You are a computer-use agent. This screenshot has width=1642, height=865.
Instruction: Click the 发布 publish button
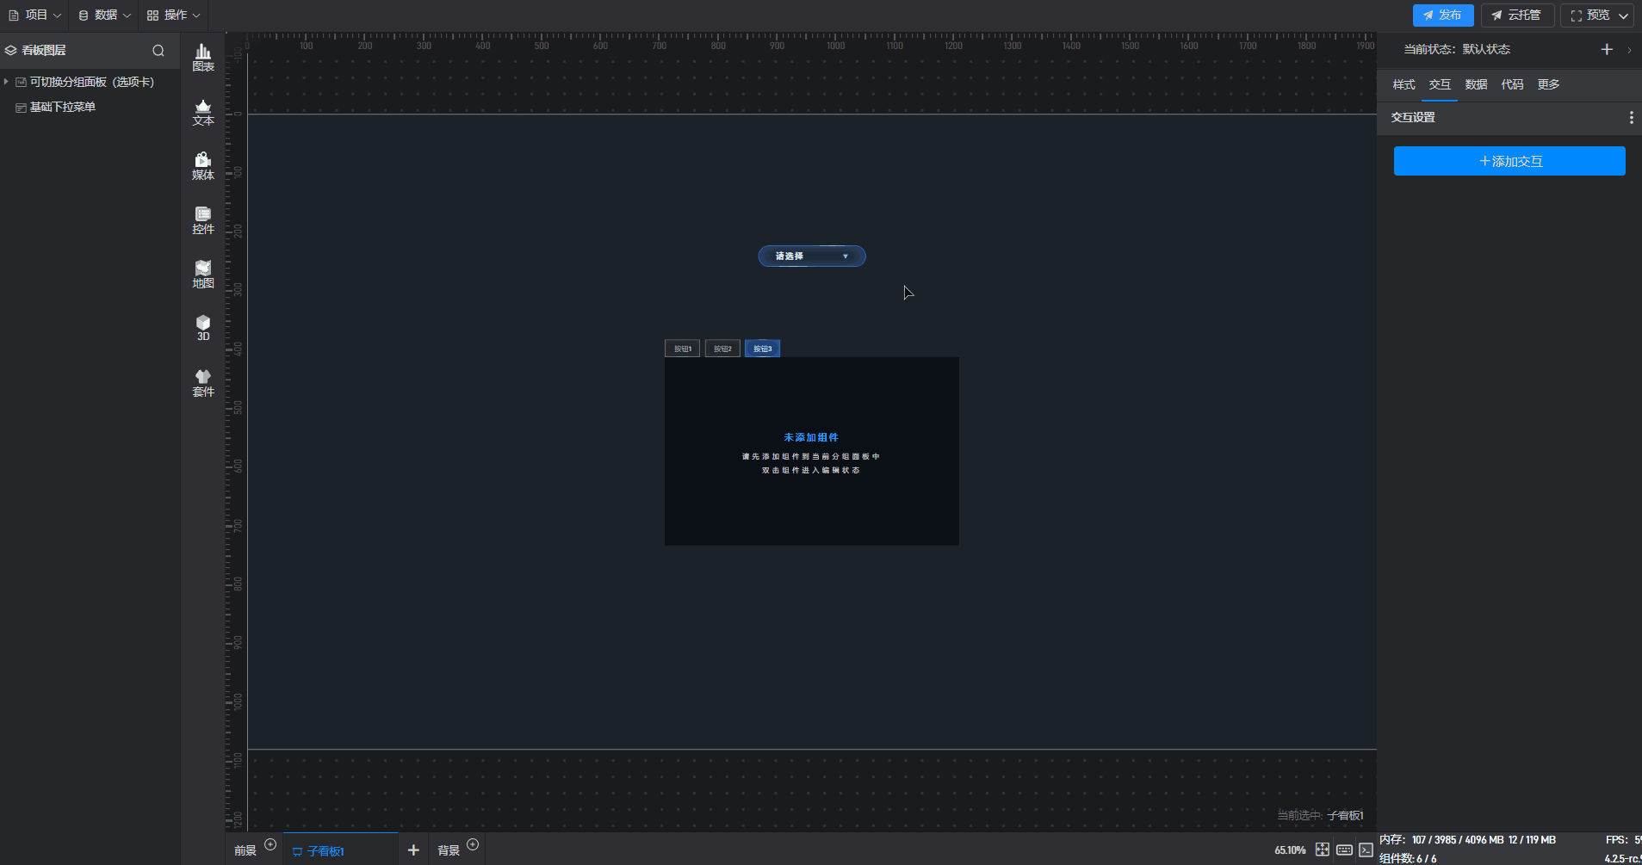click(x=1442, y=15)
